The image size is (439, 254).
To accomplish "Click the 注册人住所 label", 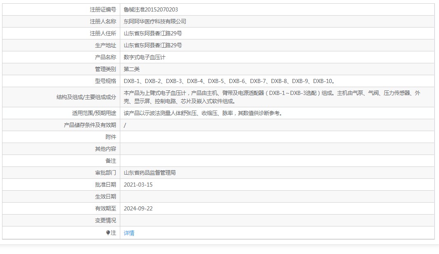I will point(103,34).
